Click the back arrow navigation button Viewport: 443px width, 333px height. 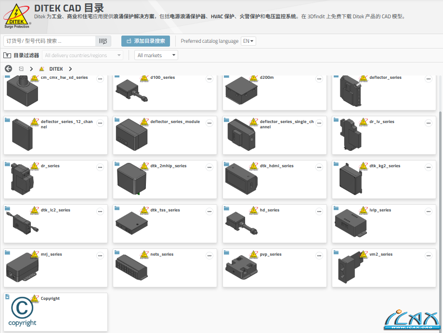click(9, 69)
